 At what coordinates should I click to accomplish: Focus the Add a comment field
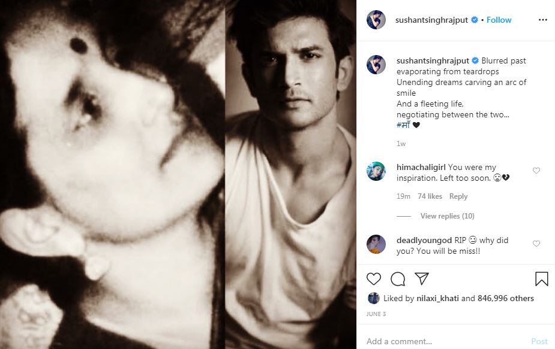point(446,341)
